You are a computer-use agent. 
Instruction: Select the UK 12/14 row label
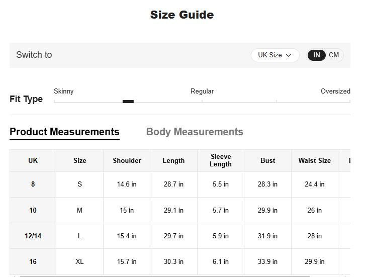click(x=33, y=236)
